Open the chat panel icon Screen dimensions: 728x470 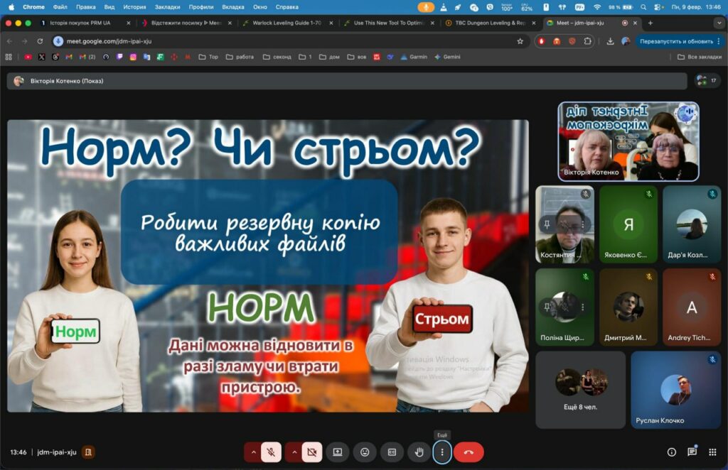coord(692,452)
